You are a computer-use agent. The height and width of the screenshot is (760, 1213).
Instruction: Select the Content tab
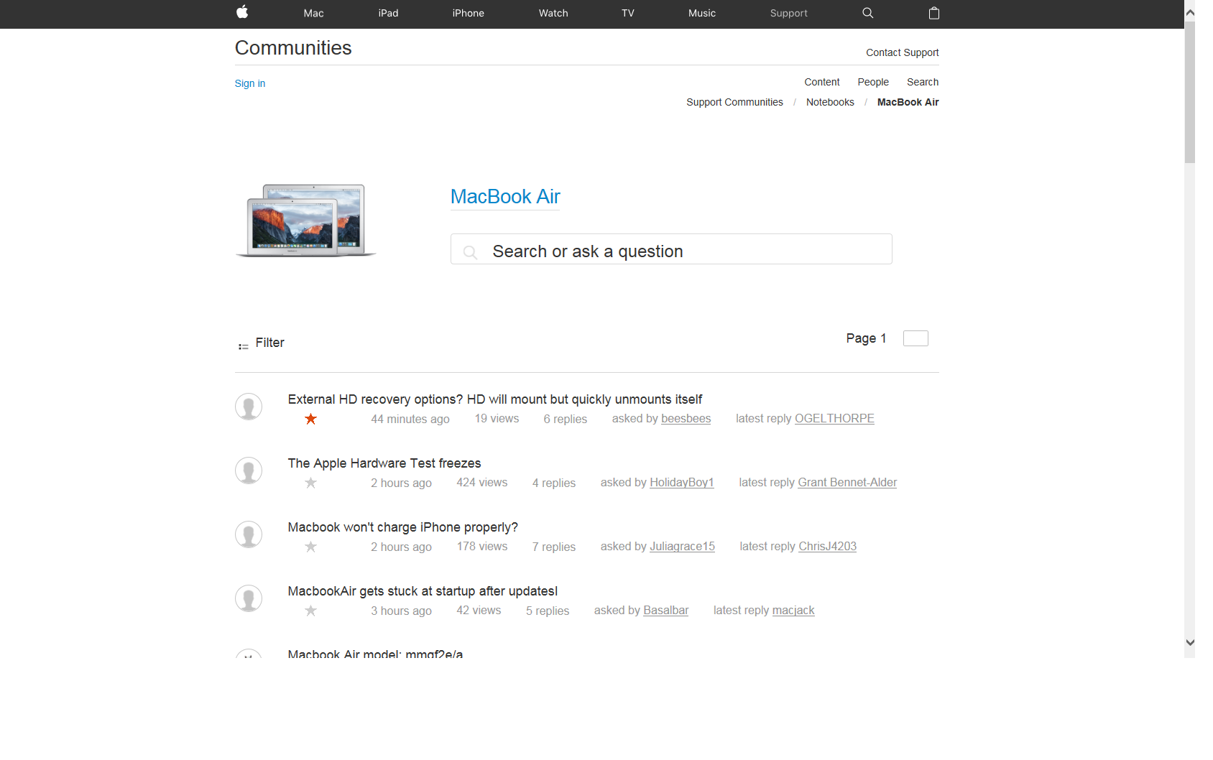[821, 82]
